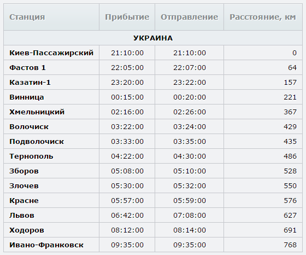Select distance 550 in Злочев row
The height and width of the screenshot is (255, 306).
(290, 186)
